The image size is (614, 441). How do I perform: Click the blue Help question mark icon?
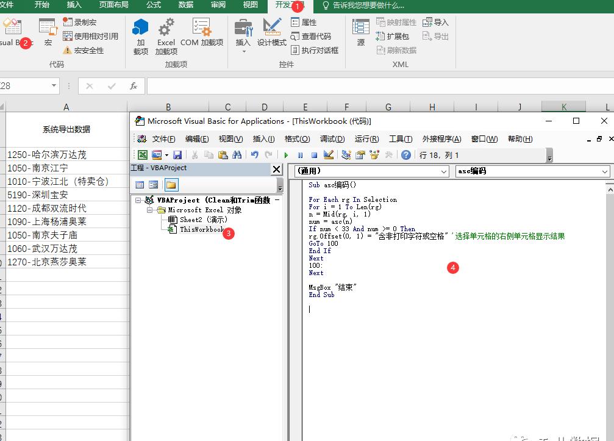406,155
